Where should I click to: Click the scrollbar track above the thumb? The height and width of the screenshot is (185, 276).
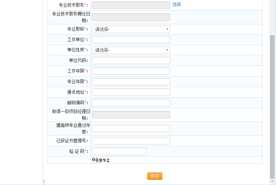[x=272, y=18]
